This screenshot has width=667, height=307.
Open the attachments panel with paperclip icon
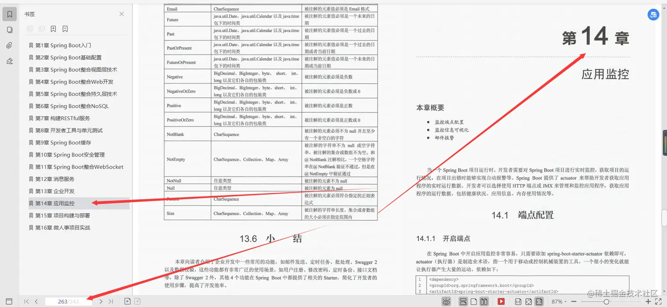[x=10, y=45]
